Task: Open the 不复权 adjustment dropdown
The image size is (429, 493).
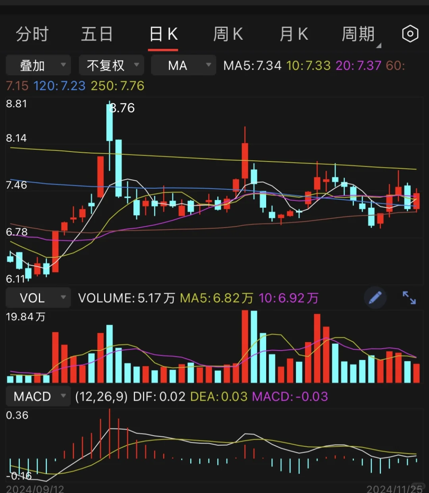Action: click(111, 65)
